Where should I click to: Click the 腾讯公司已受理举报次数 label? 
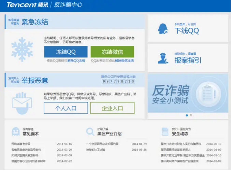click(118, 77)
